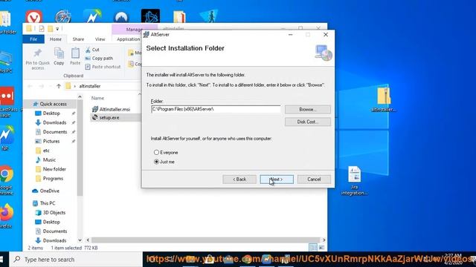Open the Quick Access Toolbar customize dropdown

(57, 29)
